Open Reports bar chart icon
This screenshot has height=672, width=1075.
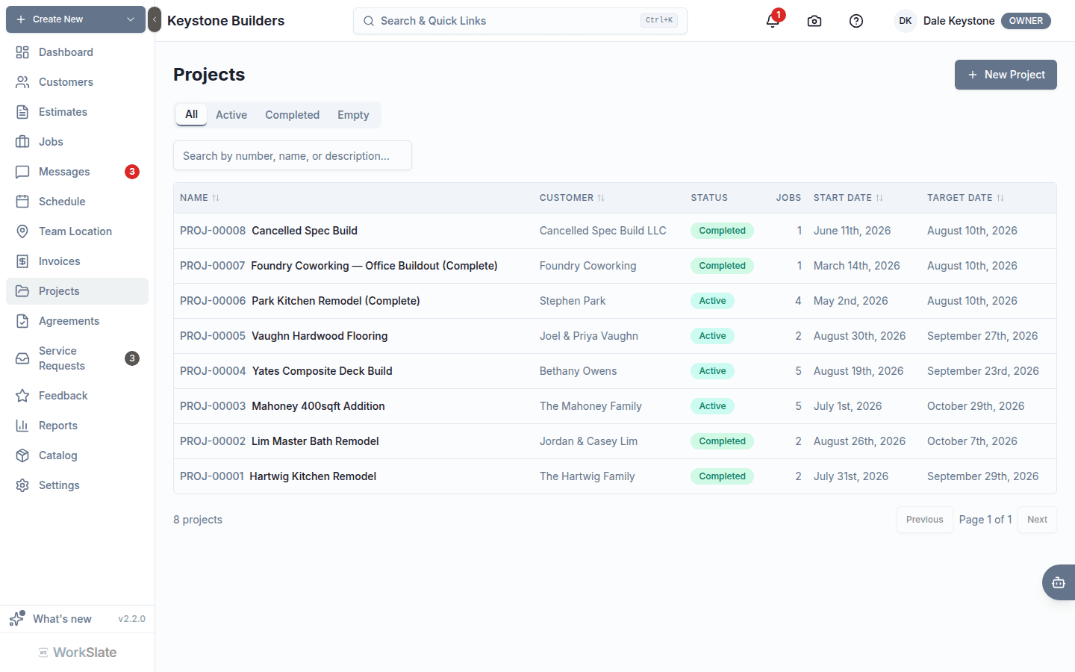tap(22, 426)
